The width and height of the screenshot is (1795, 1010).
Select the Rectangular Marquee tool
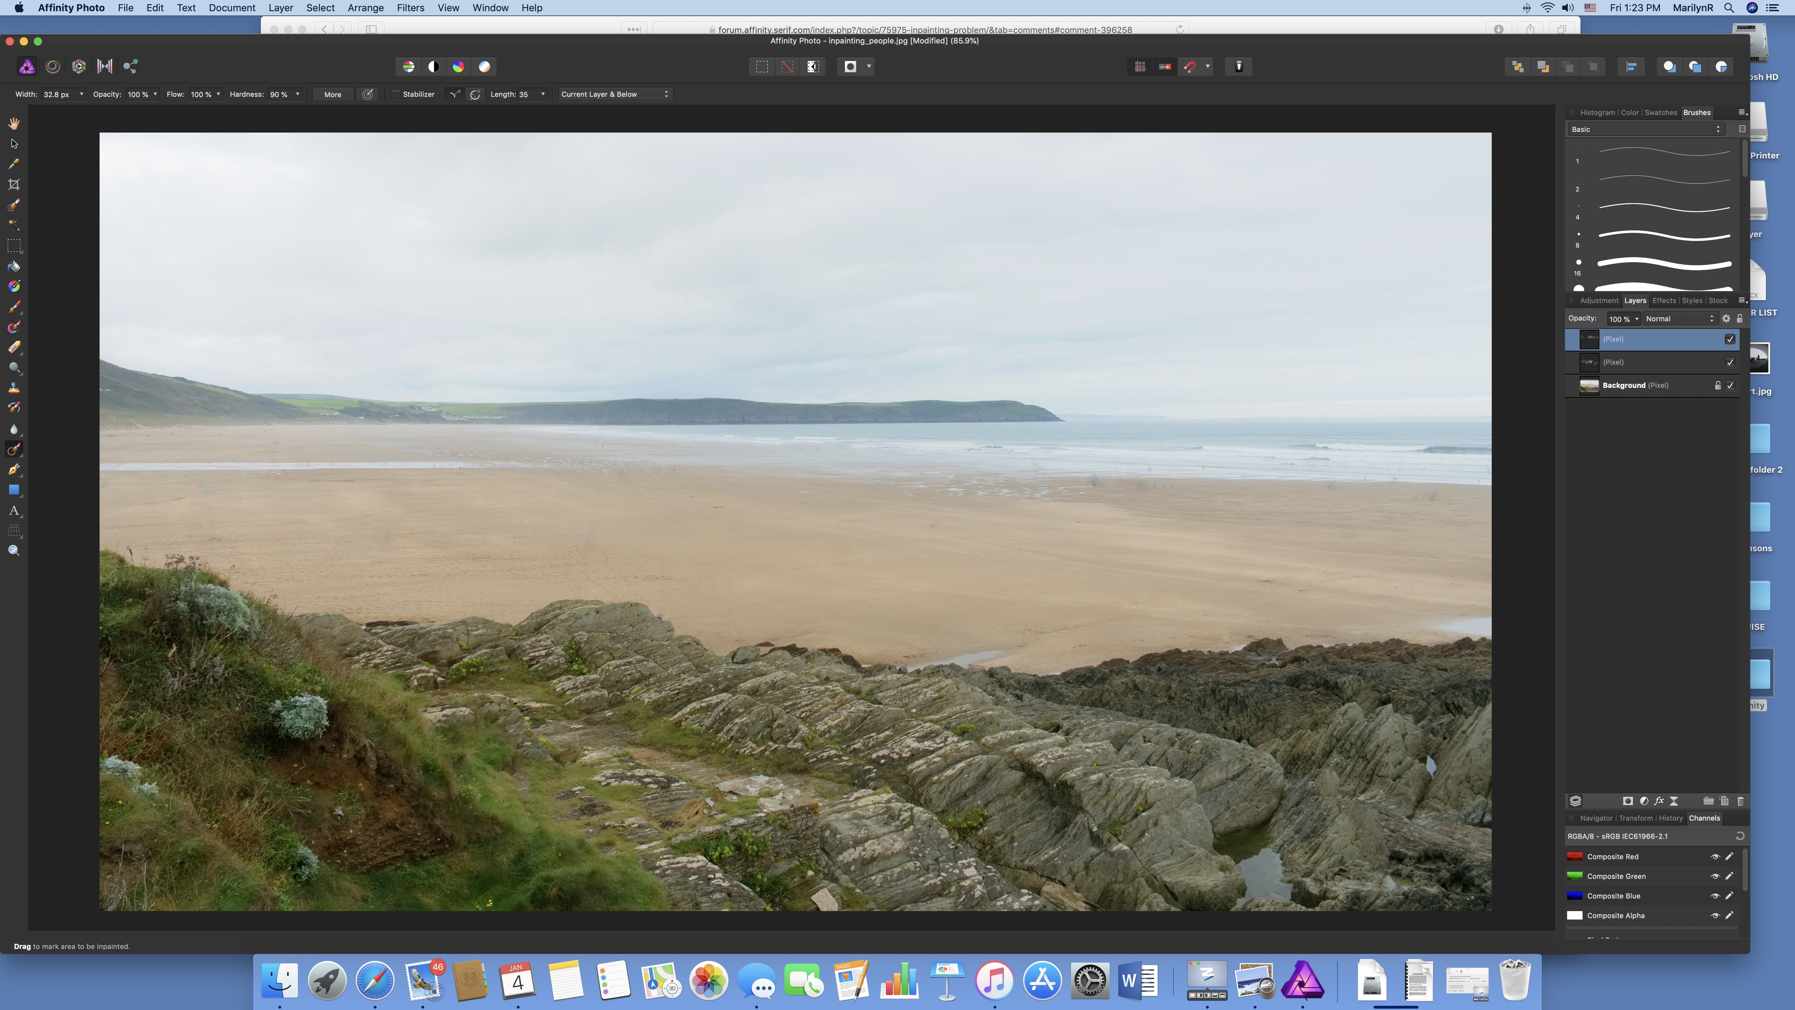tap(14, 245)
